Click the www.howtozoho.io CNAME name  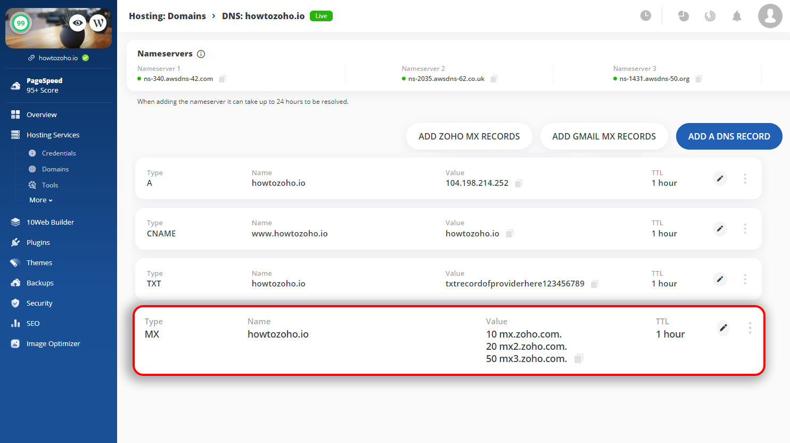(290, 233)
